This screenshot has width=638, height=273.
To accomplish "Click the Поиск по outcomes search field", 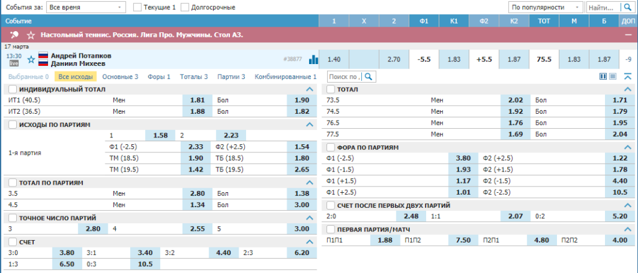I will (345, 76).
